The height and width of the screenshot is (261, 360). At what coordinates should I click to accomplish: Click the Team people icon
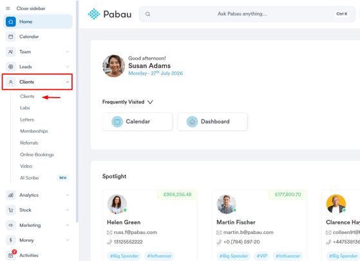coord(10,52)
